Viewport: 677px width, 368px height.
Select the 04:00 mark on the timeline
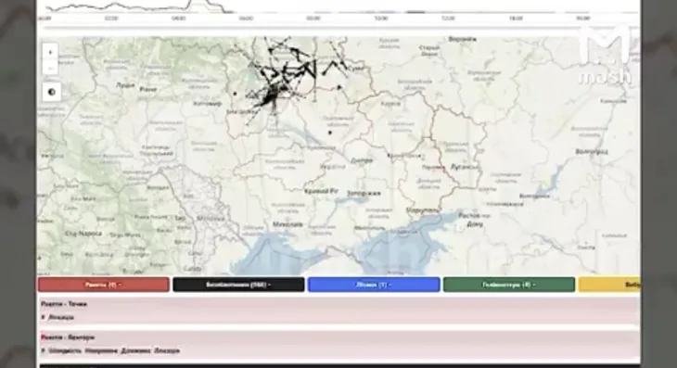pyautogui.click(x=178, y=19)
